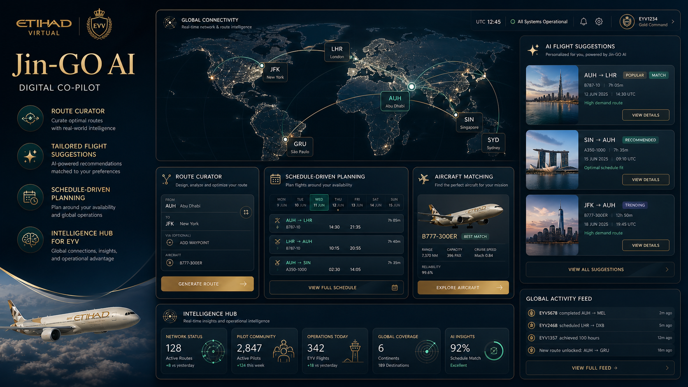Expand View All Suggestions chevron
688x387 pixels.
(x=667, y=269)
